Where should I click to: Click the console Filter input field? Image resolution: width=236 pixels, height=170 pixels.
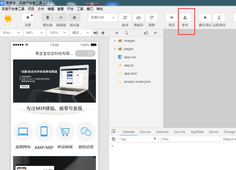(191, 139)
